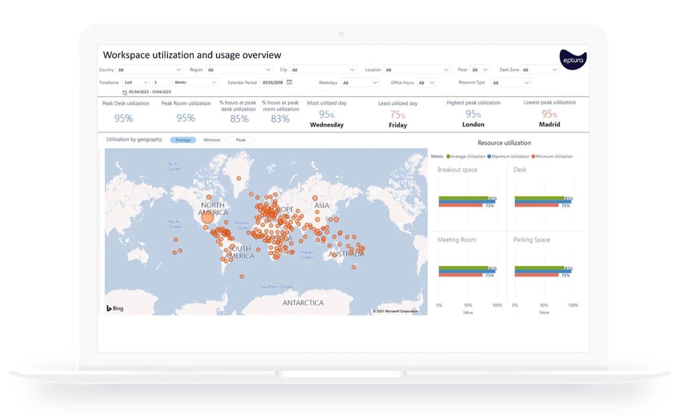The width and height of the screenshot is (683, 418).
Task: Click the Bing logo on the map
Action: pyautogui.click(x=115, y=308)
